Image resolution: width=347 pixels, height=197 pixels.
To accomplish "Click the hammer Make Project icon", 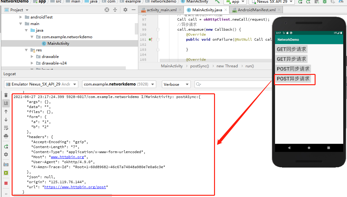I will point(218,2).
